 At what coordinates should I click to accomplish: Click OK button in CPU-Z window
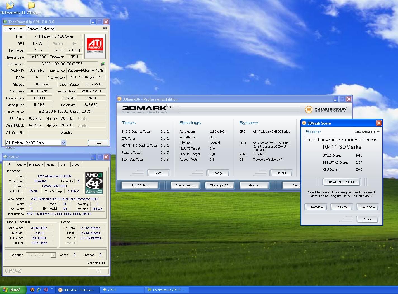click(x=98, y=271)
